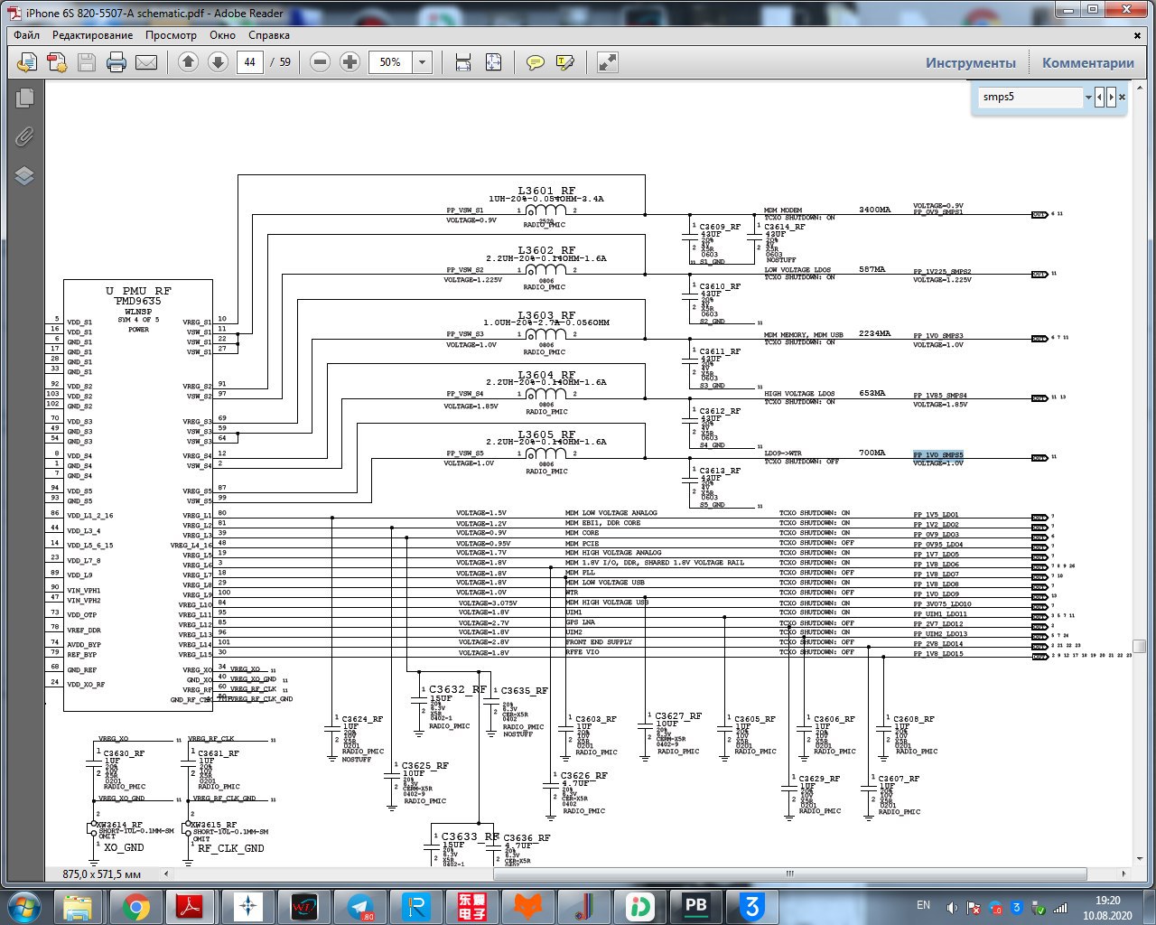Open the Файл menu
The image size is (1156, 925).
(x=27, y=35)
